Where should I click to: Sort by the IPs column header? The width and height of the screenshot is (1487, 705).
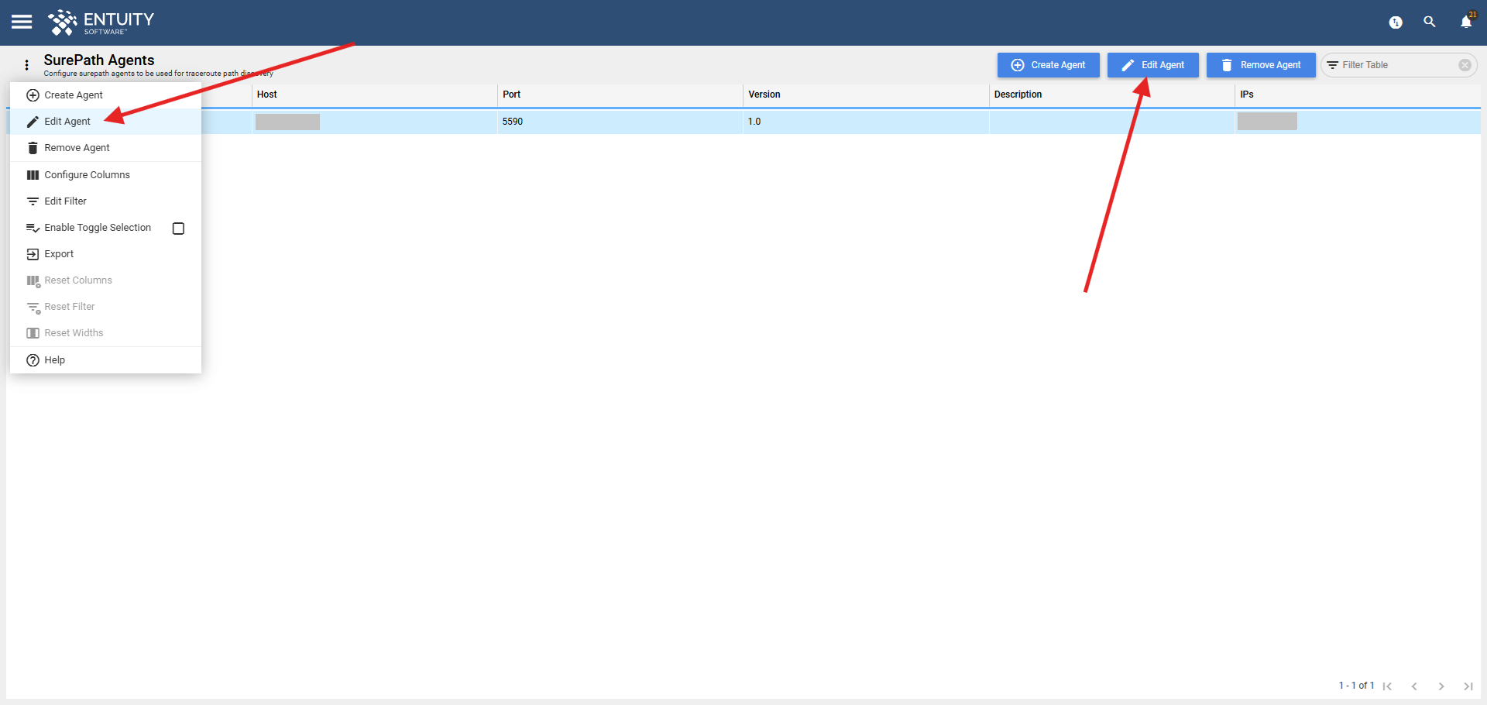pyautogui.click(x=1357, y=95)
